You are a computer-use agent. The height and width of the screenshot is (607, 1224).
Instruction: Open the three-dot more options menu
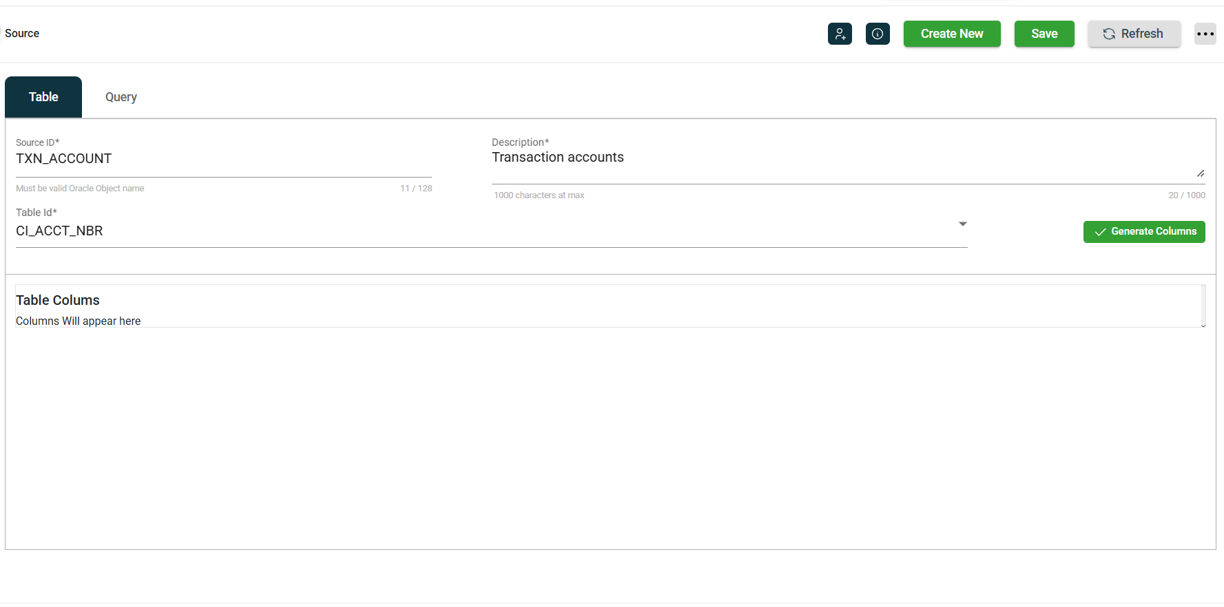click(1205, 34)
